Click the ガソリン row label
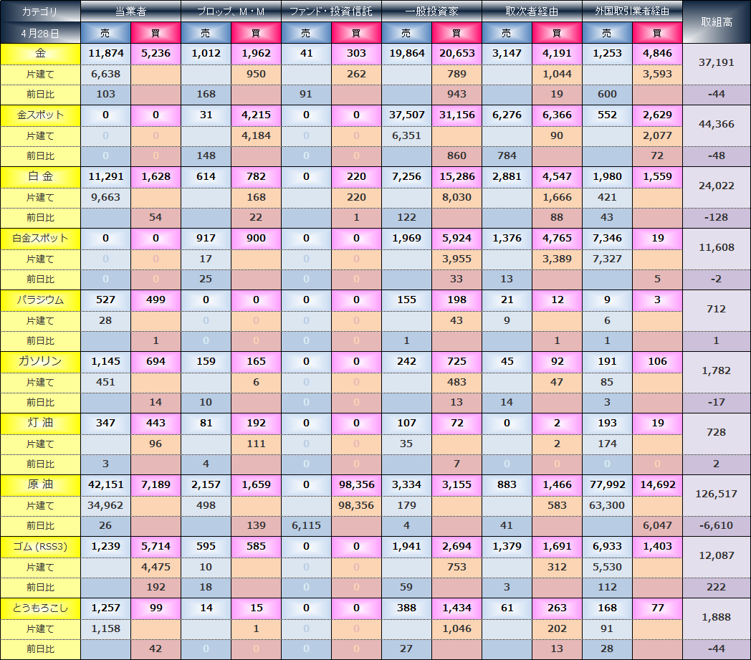This screenshot has height=660, width=751. [40, 362]
